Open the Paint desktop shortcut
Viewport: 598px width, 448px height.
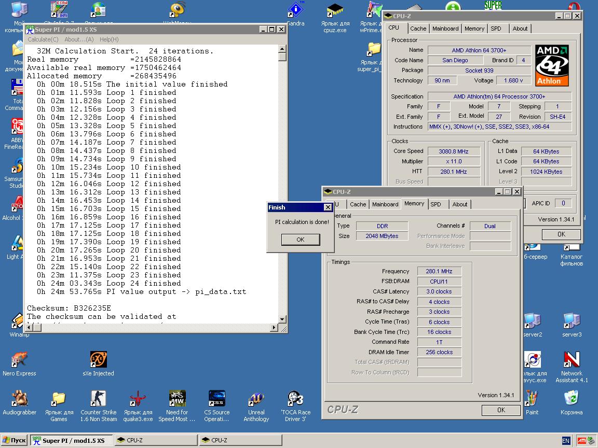[x=532, y=402]
